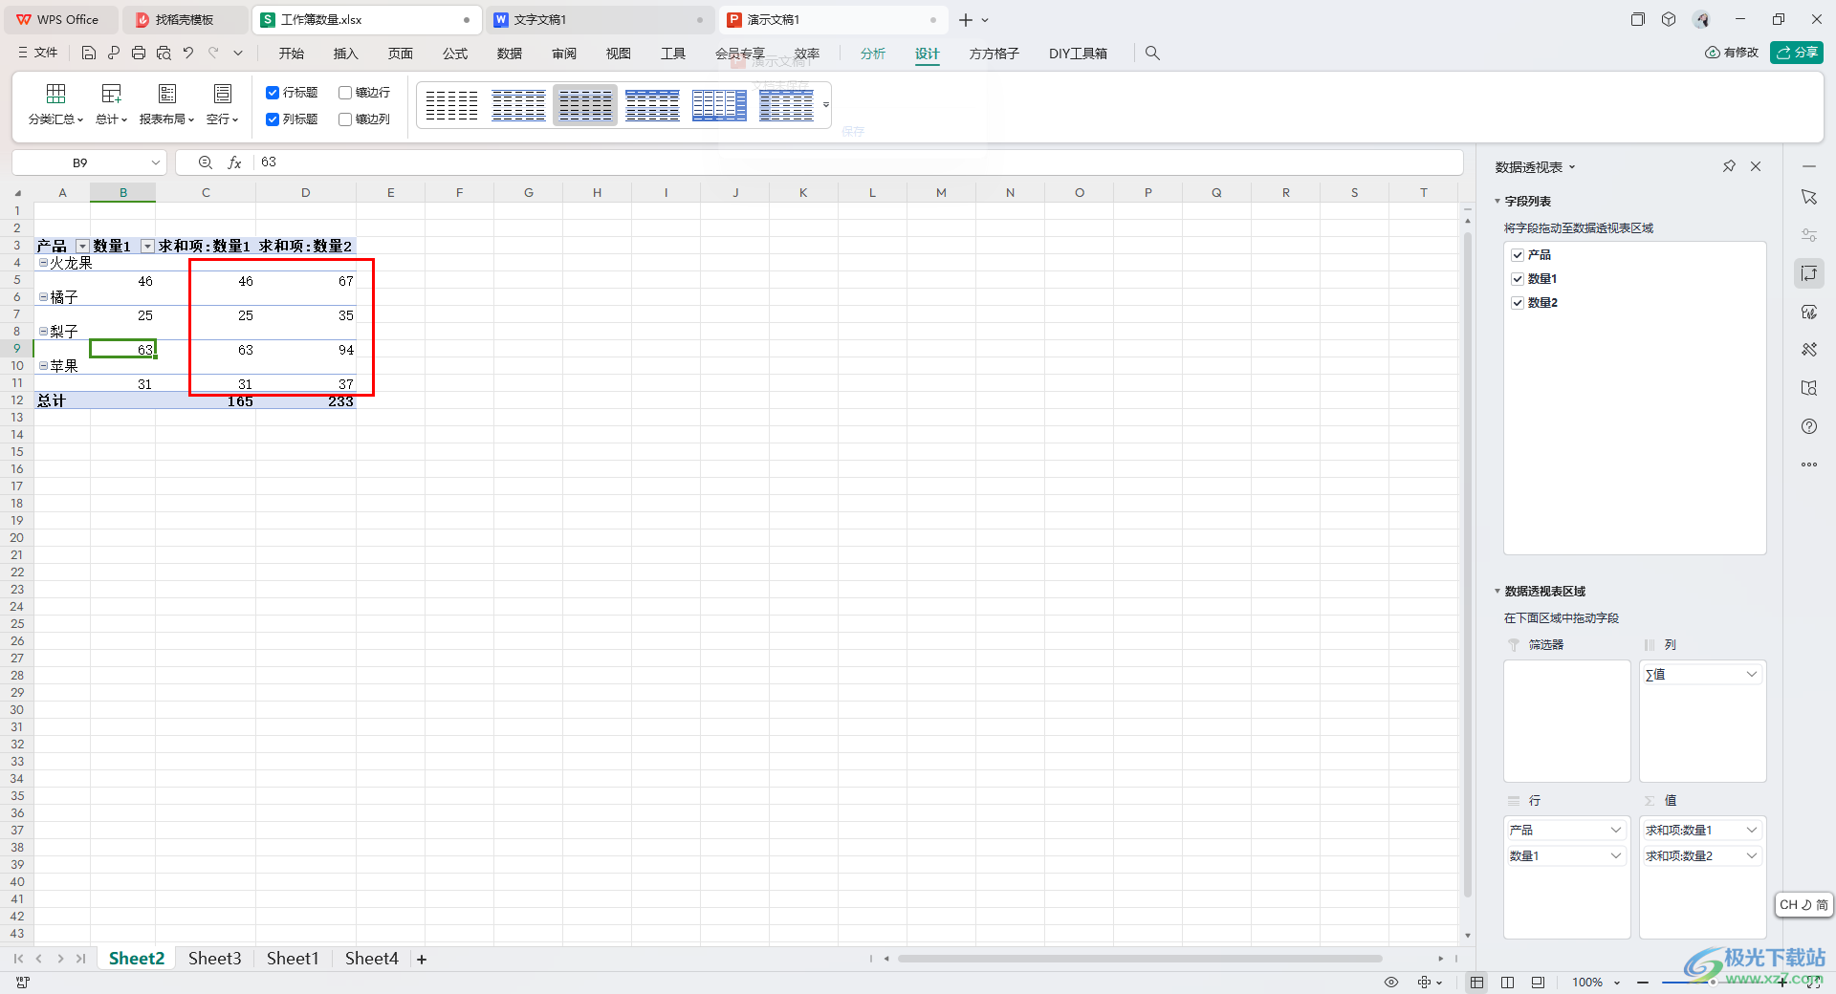This screenshot has width=1836, height=994.
Task: Click the horizontal scrollbar of the sheet
Action: click(x=1140, y=959)
